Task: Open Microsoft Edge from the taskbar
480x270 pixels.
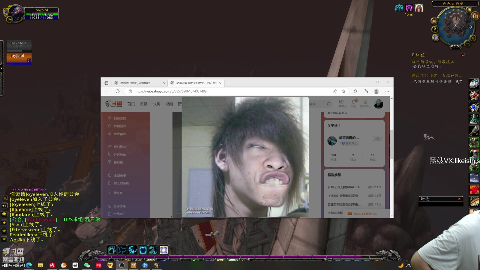Action: 29,265
